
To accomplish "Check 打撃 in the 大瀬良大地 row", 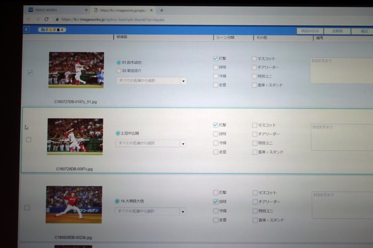I will point(215,193).
